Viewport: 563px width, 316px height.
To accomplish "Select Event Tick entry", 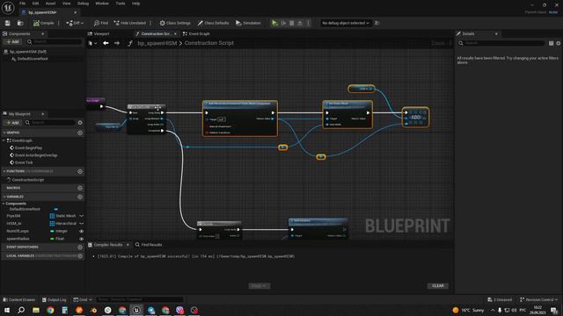I will pyautogui.click(x=21, y=162).
